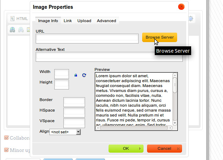Viewport: 223px width, 160px height.
Task: Click the preview horizontal scroll right arrow
Action: pyautogui.click(x=170, y=128)
